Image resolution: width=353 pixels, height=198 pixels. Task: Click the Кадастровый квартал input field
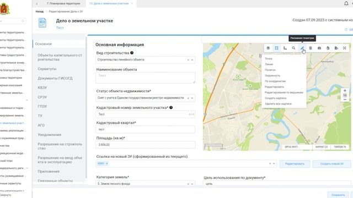pos(145,130)
